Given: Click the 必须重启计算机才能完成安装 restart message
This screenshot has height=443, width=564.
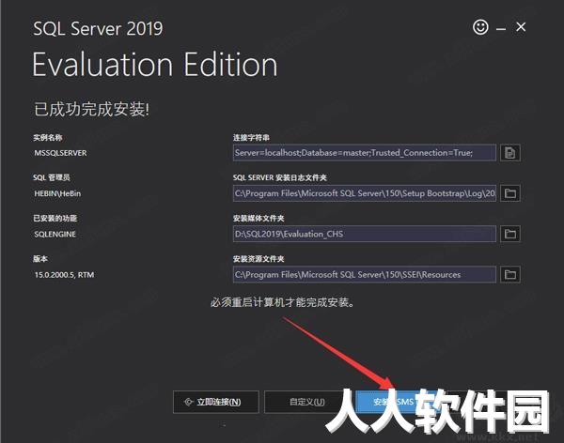Looking at the screenshot, I should point(282,302).
